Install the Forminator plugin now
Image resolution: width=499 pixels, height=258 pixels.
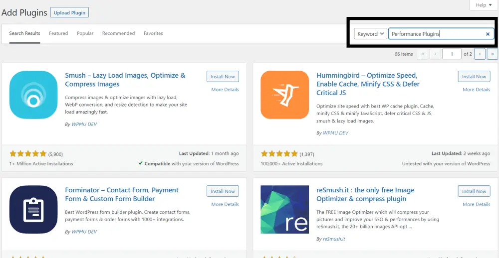tap(223, 191)
